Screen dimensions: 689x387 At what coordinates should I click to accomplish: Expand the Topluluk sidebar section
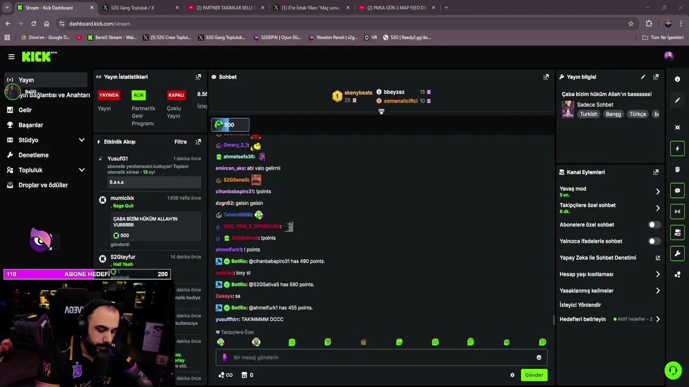coord(82,170)
